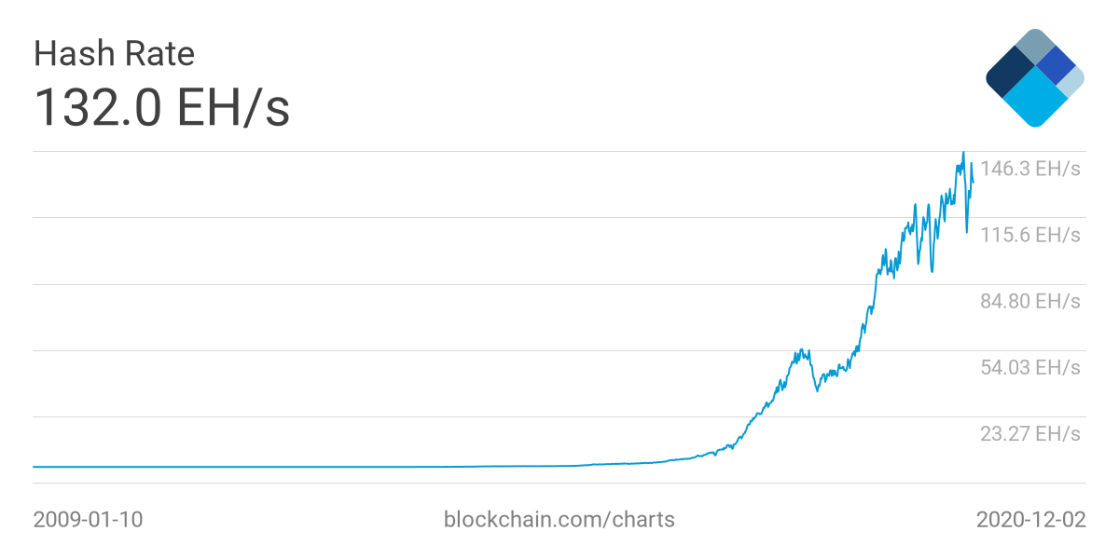Image resolution: width=1119 pixels, height=559 pixels.
Task: Click the line's local peak near 54 EH/s
Action: (x=801, y=350)
